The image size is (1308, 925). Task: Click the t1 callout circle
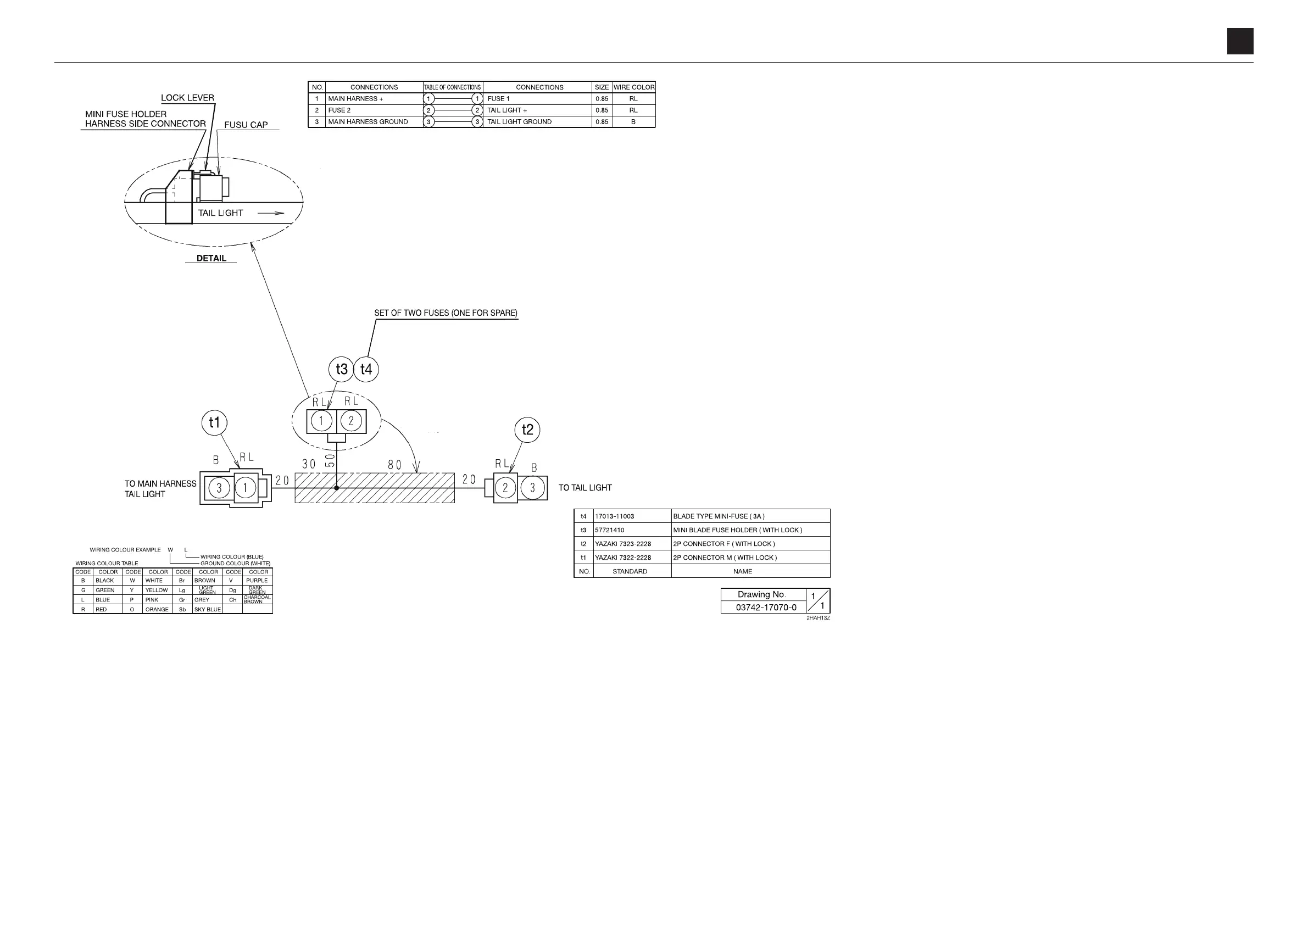(214, 422)
